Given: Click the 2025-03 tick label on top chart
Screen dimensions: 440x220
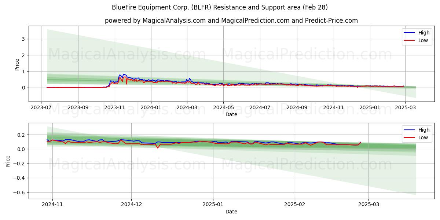Looking at the screenshot, I should (x=405, y=108).
